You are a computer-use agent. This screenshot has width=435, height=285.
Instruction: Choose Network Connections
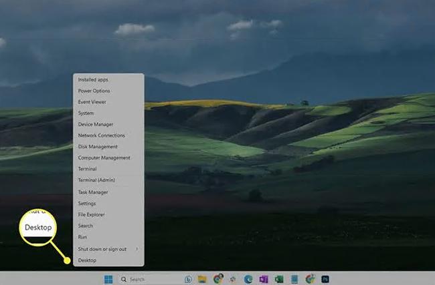[x=101, y=135]
